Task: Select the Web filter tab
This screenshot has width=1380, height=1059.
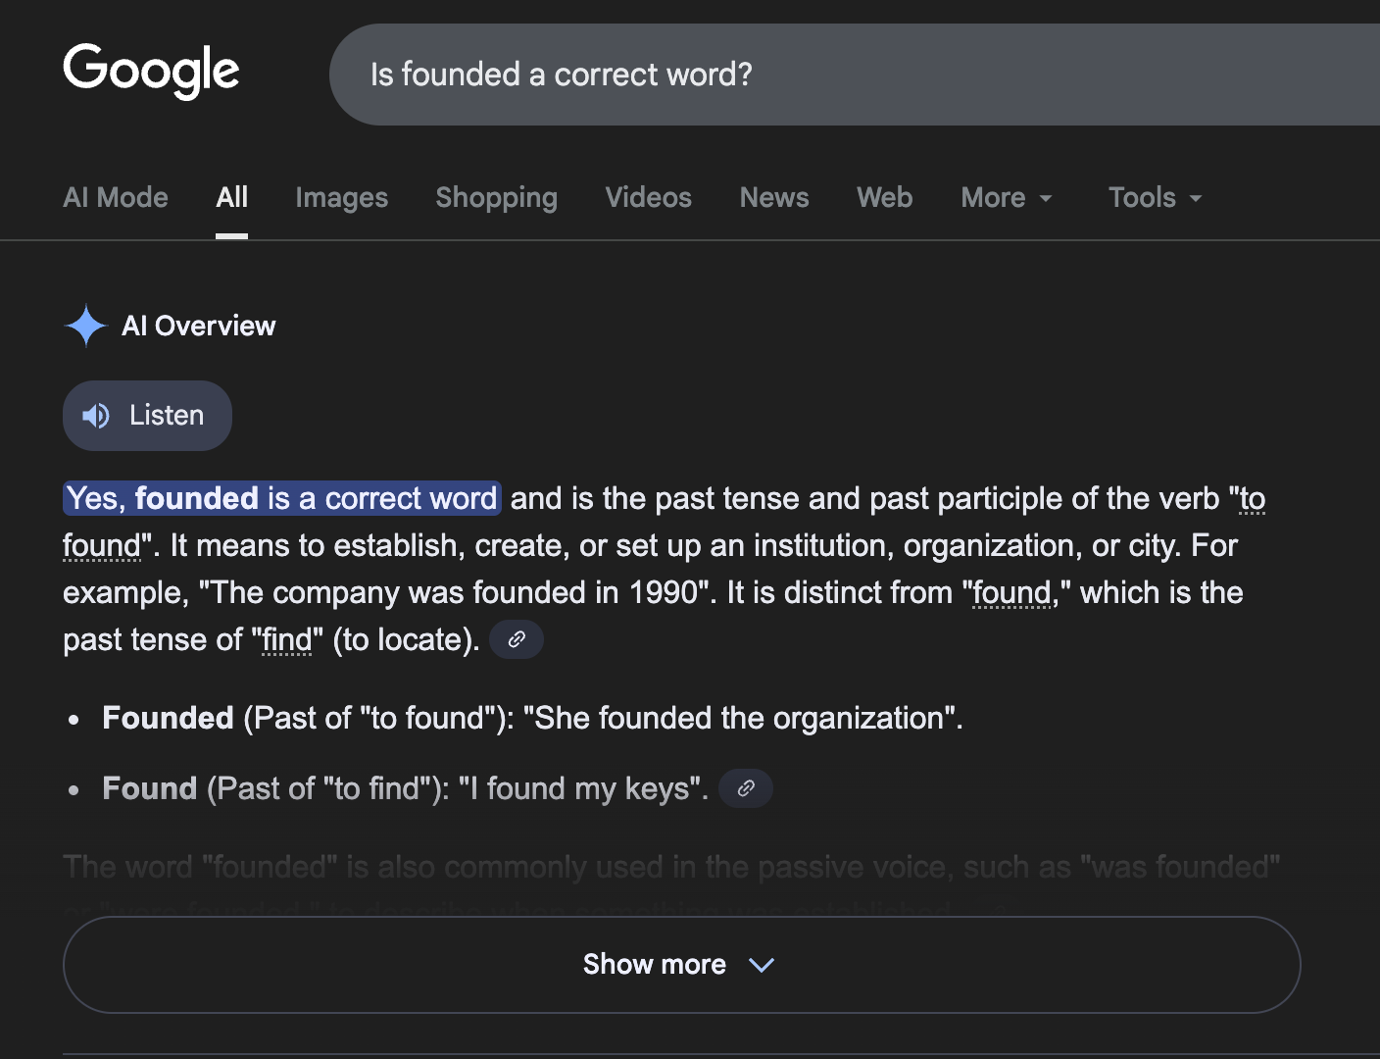Action: [884, 197]
